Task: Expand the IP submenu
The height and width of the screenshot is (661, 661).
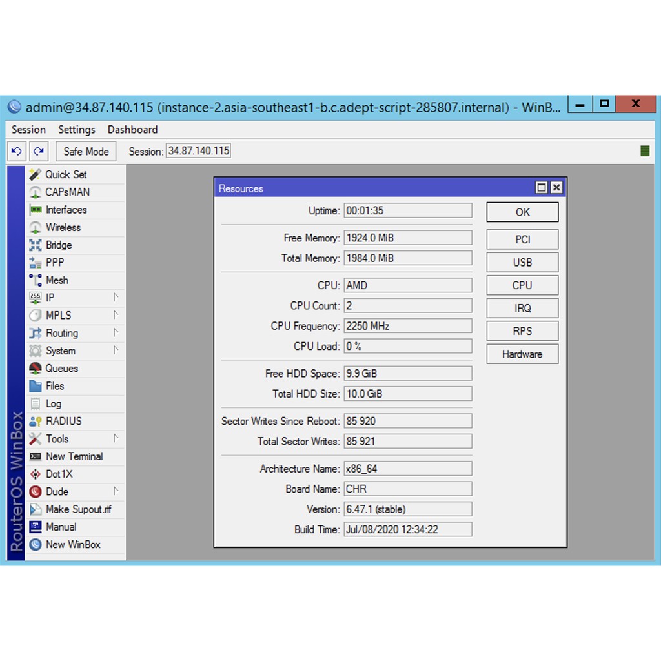Action: point(51,298)
